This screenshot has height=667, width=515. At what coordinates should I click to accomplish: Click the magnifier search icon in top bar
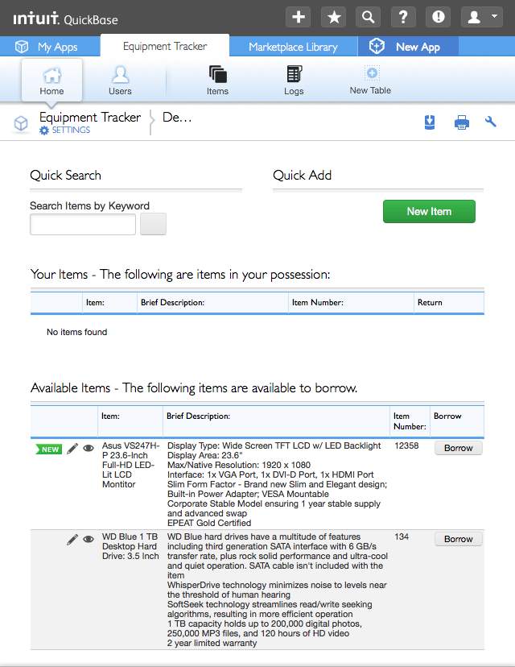[x=368, y=17]
